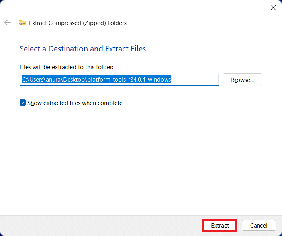Viewport: 282px width, 236px height.
Task: Start extraction with the Extract button
Action: coord(220,226)
